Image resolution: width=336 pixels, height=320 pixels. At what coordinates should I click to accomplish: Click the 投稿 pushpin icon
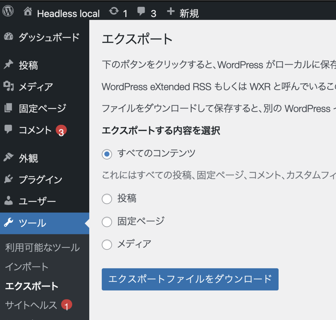point(9,65)
